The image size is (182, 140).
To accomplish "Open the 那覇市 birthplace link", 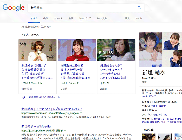I will [162, 106].
